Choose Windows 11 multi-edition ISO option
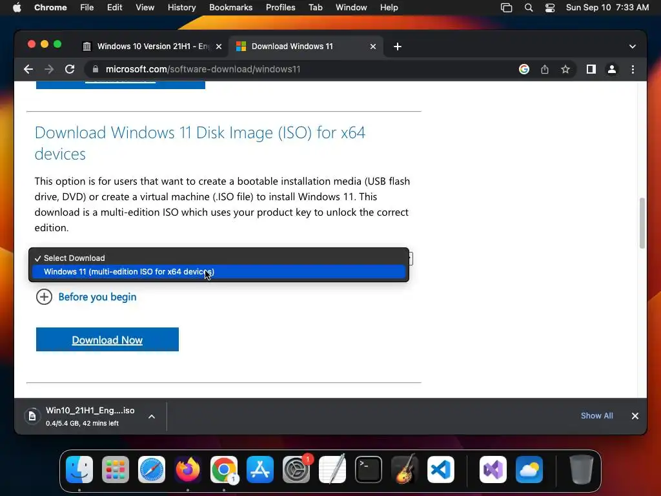661x496 pixels. 219,272
